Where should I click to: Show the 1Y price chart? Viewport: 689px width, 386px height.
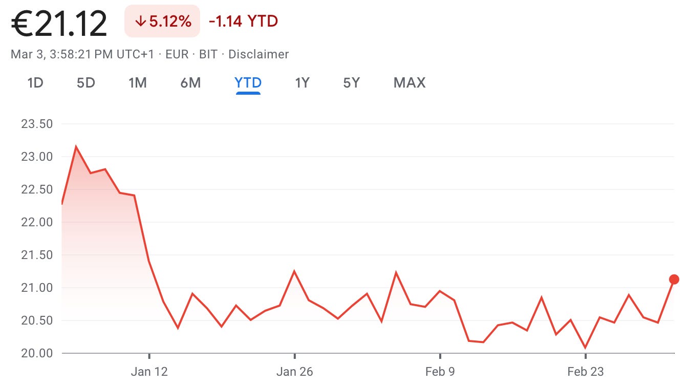[302, 82]
